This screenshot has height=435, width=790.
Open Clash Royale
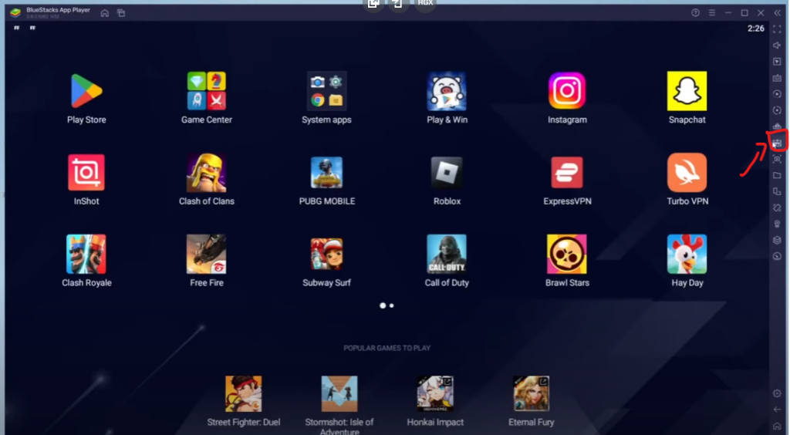(86, 255)
